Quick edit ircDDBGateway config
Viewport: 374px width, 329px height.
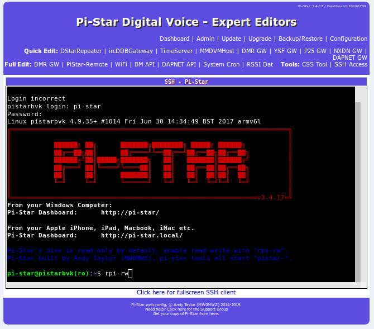click(x=131, y=51)
